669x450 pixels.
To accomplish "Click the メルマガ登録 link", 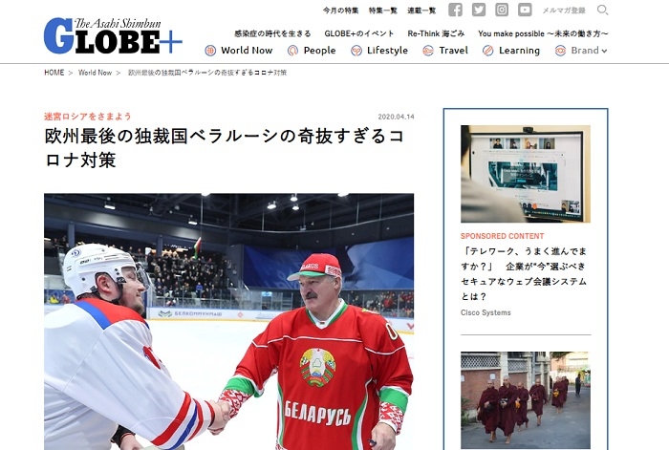I will click(x=564, y=11).
